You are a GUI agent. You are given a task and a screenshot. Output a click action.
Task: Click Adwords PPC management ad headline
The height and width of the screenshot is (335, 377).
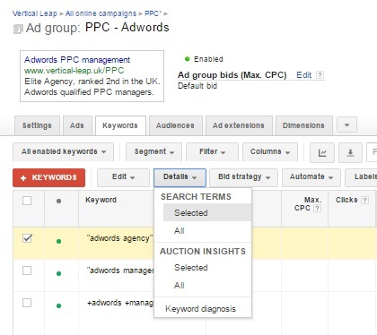point(77,60)
